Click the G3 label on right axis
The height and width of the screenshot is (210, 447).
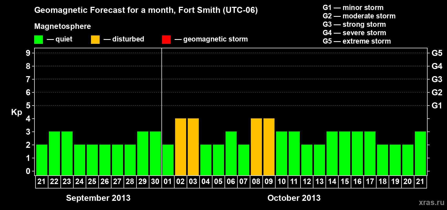(x=437, y=79)
